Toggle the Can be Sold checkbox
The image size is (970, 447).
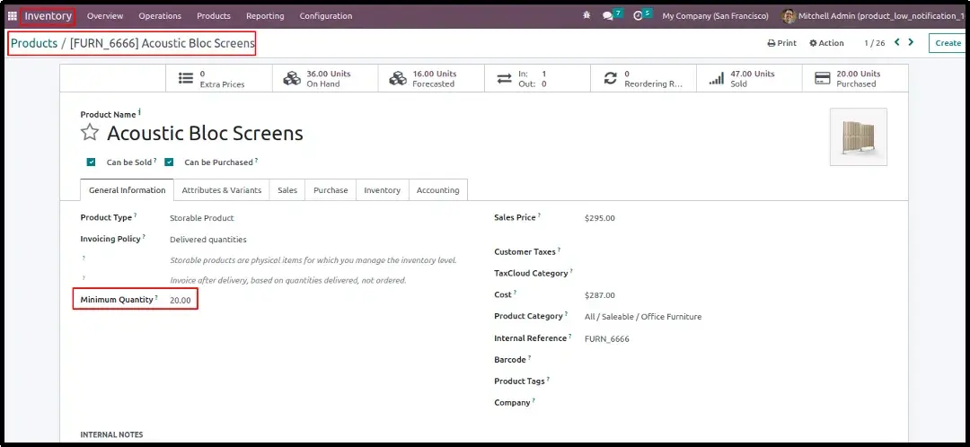coord(91,162)
